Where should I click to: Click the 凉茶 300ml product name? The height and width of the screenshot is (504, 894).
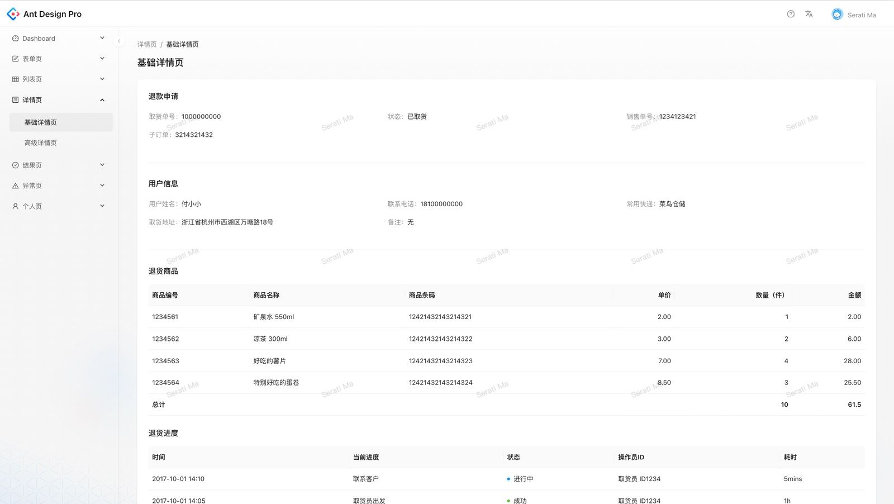[270, 339]
